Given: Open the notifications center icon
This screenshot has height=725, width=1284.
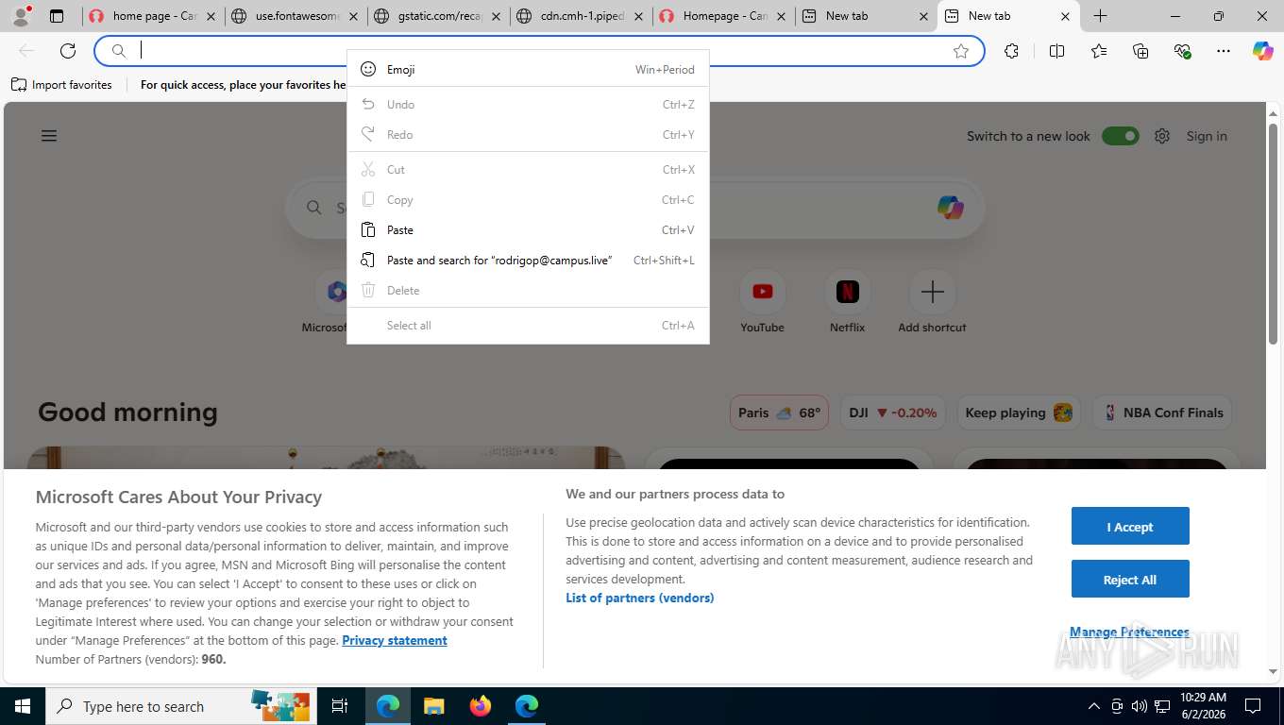Looking at the screenshot, I should [x=1253, y=706].
